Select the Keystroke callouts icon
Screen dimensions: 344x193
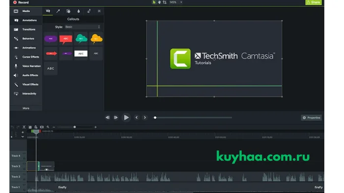99,11
